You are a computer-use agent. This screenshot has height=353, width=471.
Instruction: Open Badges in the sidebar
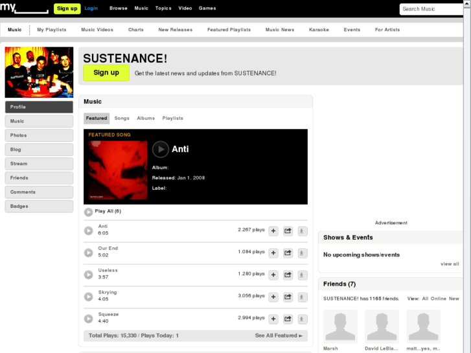click(x=39, y=206)
